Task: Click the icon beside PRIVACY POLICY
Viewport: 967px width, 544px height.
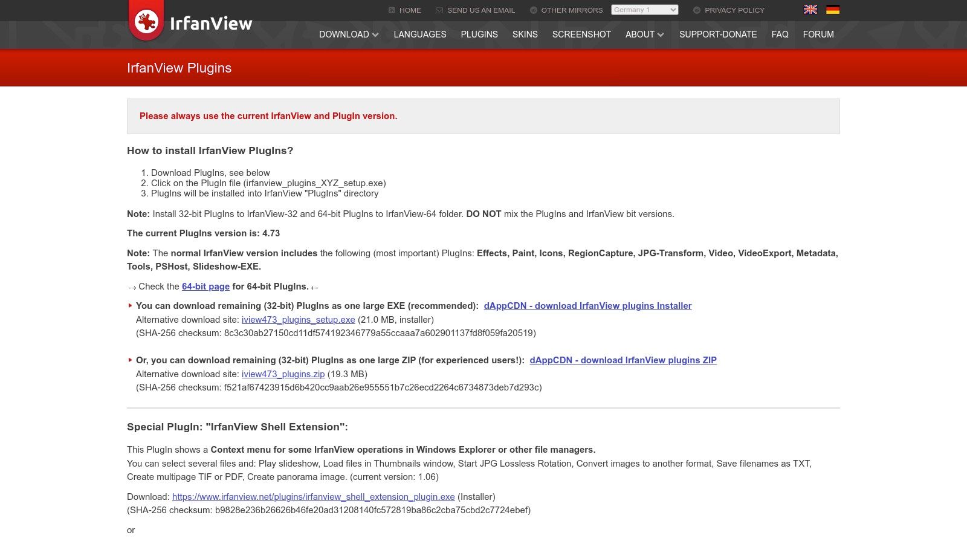Action: pos(696,10)
